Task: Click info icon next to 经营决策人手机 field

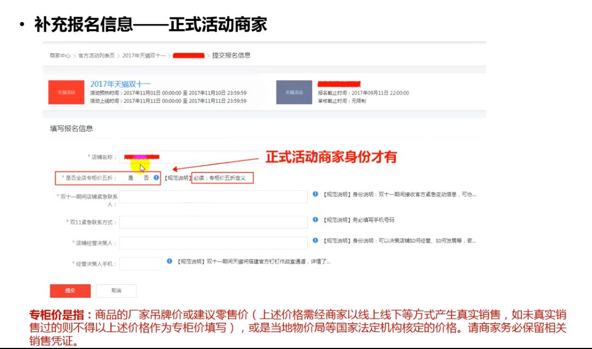Action: click(x=169, y=261)
